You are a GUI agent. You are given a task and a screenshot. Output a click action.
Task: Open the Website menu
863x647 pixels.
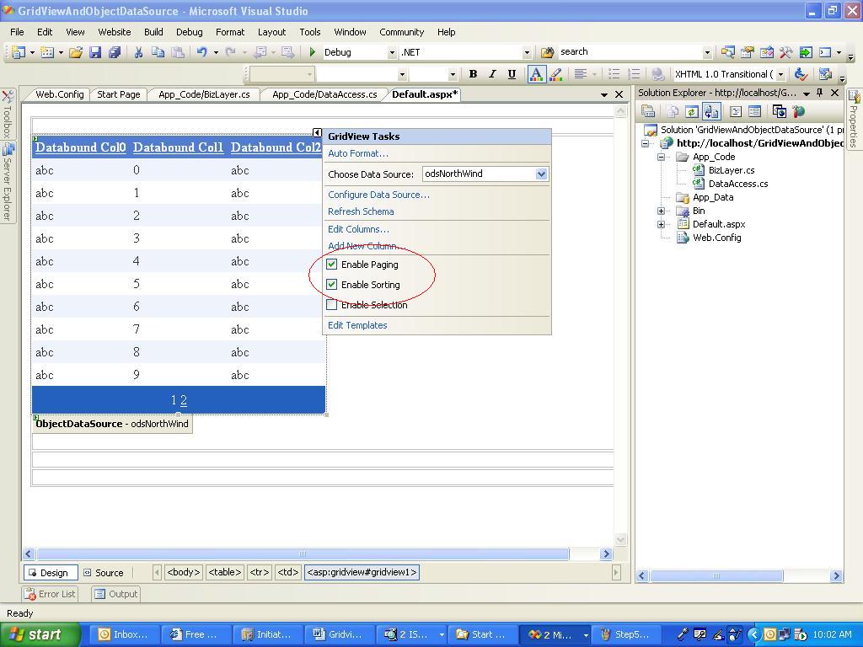coord(115,32)
